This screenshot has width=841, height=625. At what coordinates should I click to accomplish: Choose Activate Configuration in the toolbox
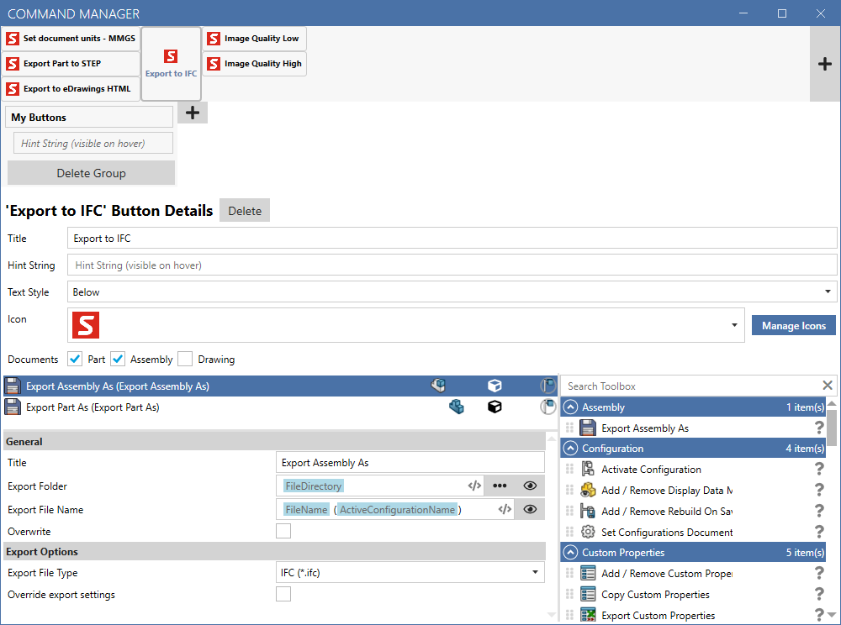651,469
